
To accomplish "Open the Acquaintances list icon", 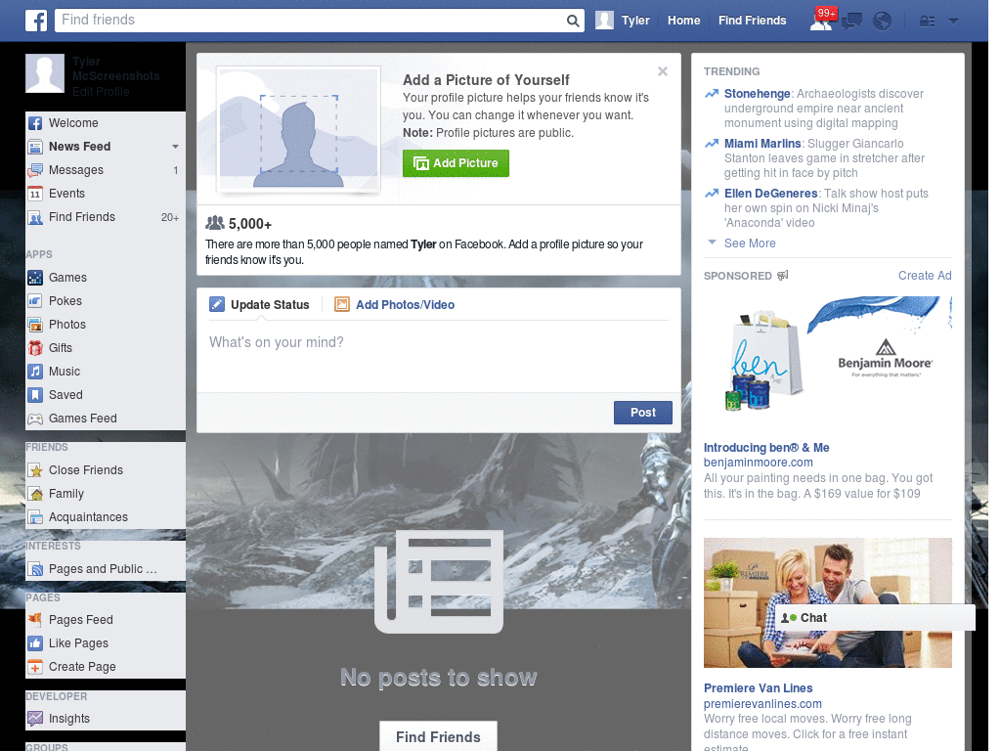I will coord(35,517).
